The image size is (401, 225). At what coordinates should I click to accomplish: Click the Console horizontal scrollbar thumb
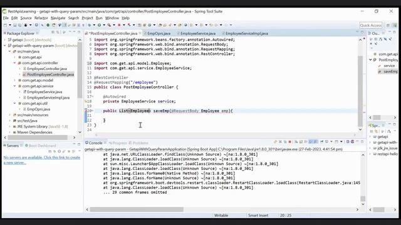tap(137, 209)
